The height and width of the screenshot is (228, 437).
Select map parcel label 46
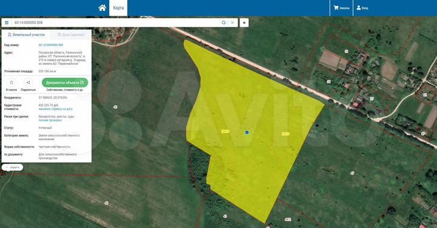point(115,107)
